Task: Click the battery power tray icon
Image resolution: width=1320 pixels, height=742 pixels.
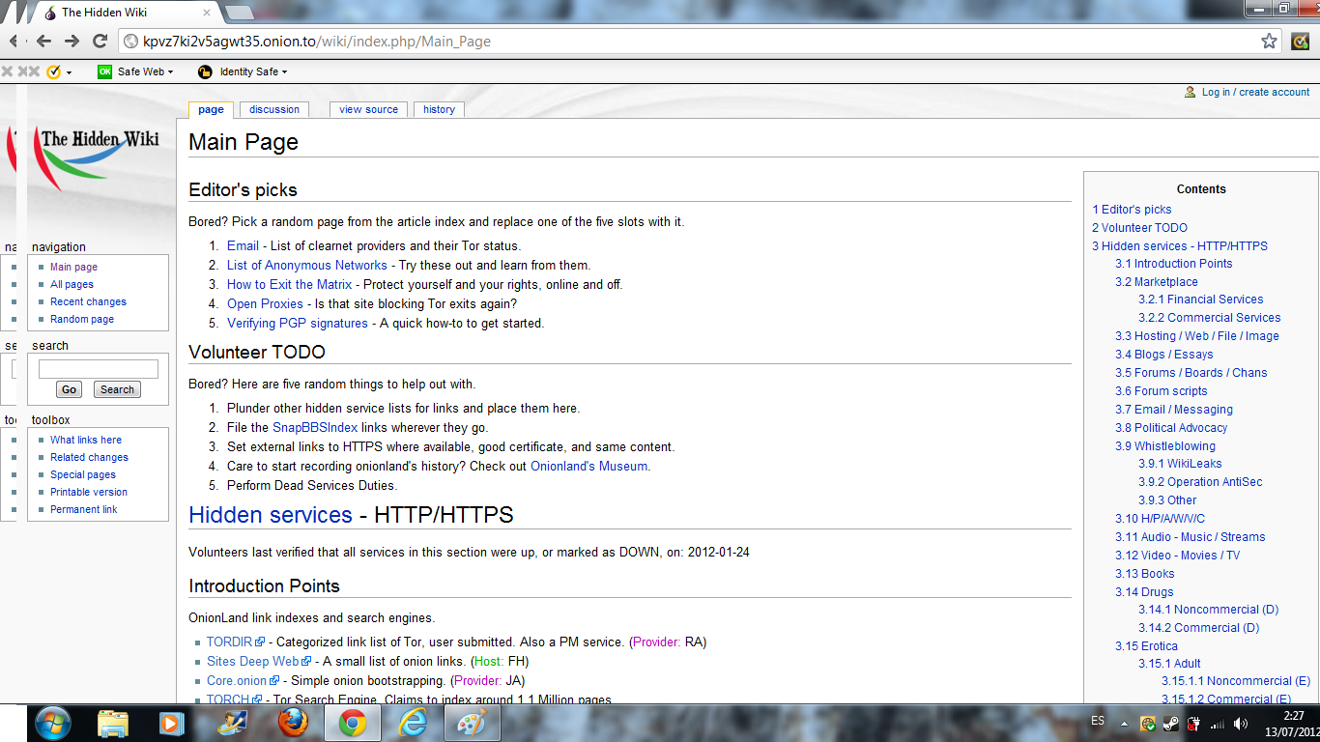Action: click(1194, 723)
